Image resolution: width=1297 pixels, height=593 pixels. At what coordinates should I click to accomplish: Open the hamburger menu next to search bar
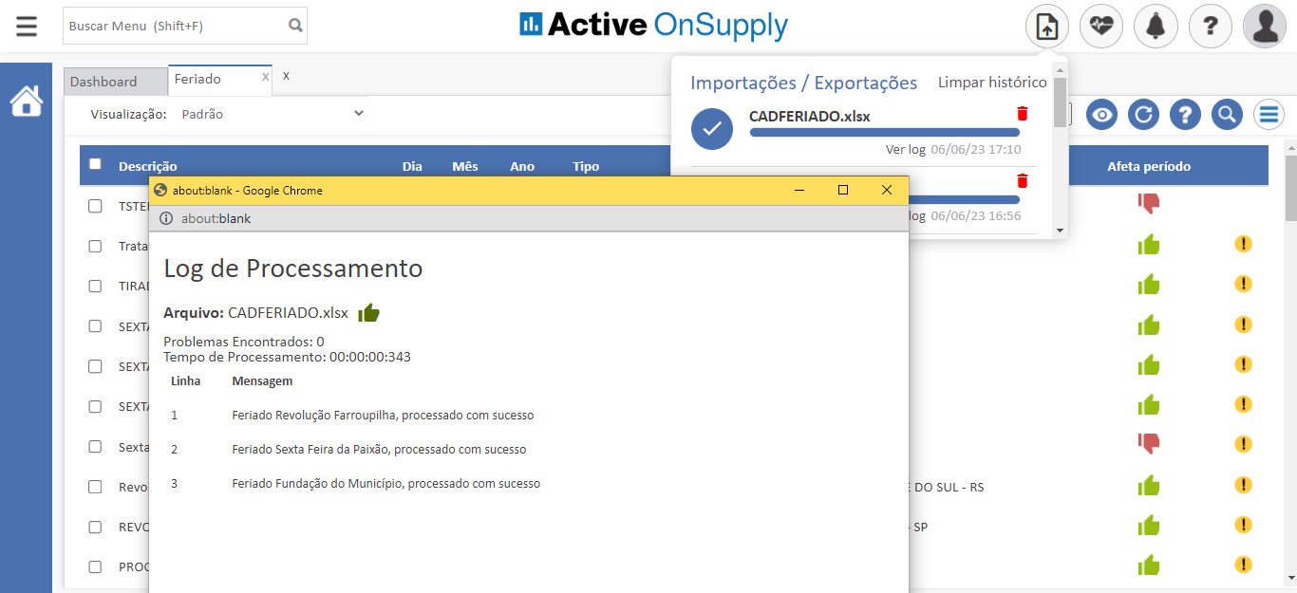click(x=26, y=26)
